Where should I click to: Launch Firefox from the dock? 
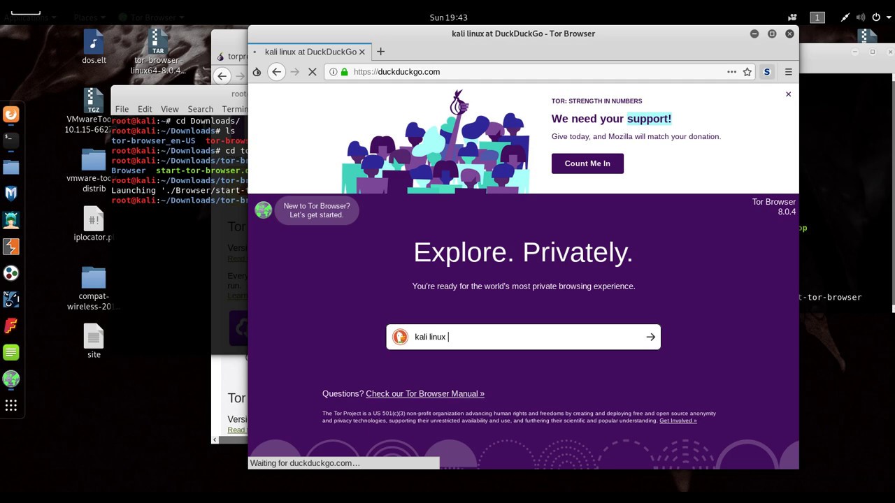tap(11, 114)
